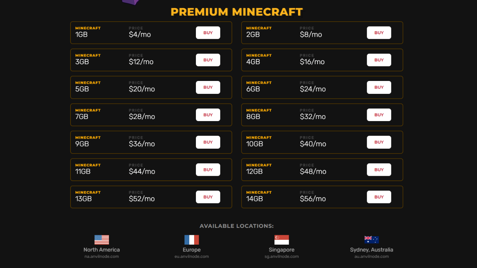
Task: Order the 12GB Minecraft plan
Action: 379,170
